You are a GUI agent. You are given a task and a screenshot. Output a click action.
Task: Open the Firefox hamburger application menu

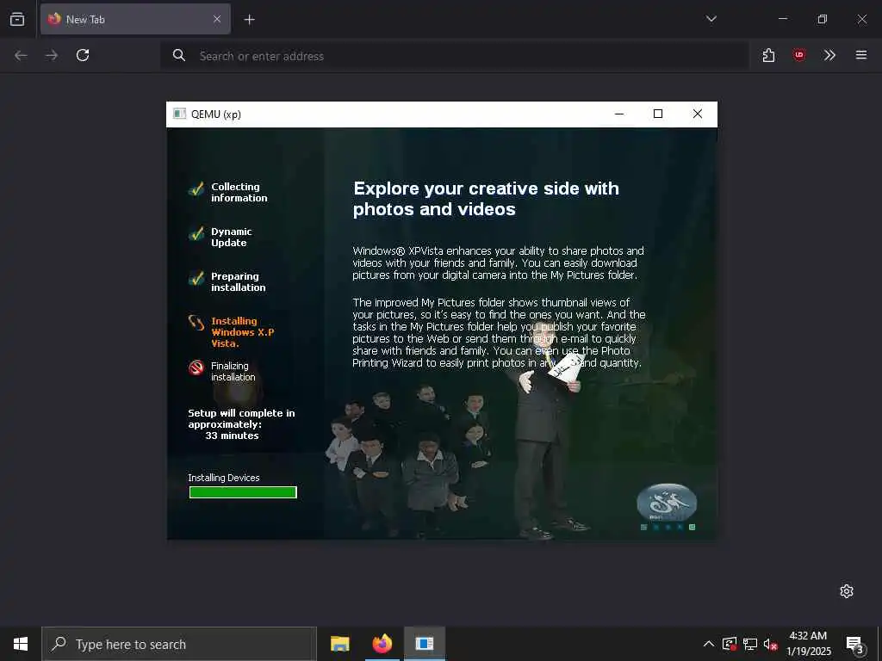click(861, 55)
